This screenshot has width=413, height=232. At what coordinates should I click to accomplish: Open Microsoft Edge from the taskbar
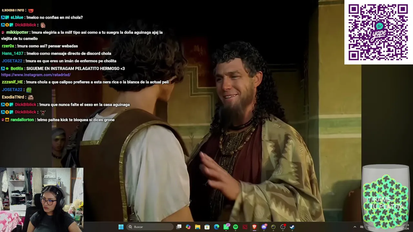tap(217, 227)
